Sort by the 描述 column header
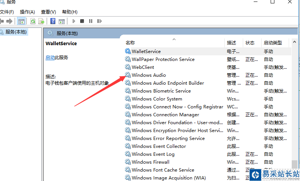The height and width of the screenshot is (181, 300). [x=231, y=43]
